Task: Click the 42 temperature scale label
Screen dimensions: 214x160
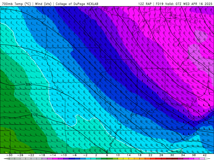Action: 205,155
